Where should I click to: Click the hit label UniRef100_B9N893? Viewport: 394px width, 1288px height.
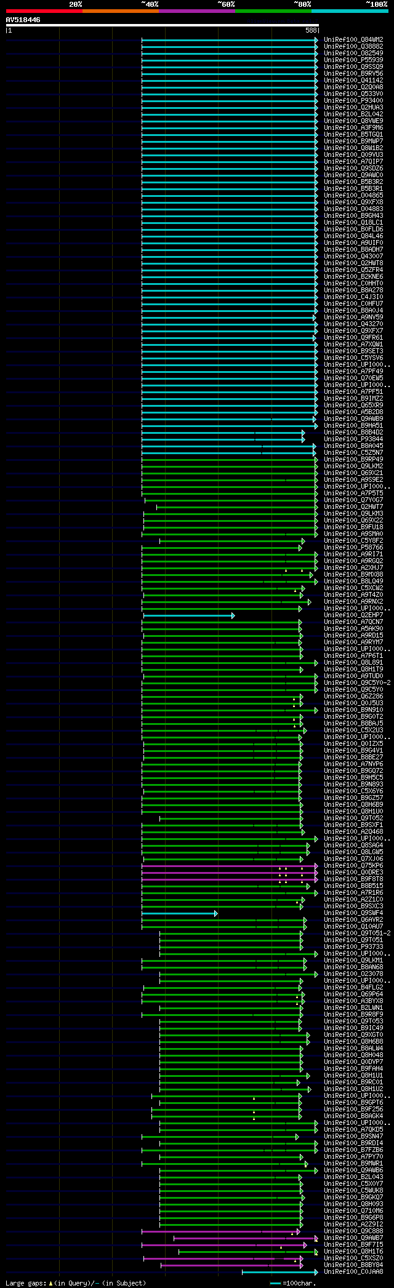pos(353,785)
